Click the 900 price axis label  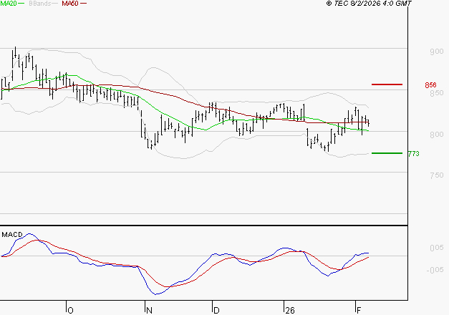[436, 52]
